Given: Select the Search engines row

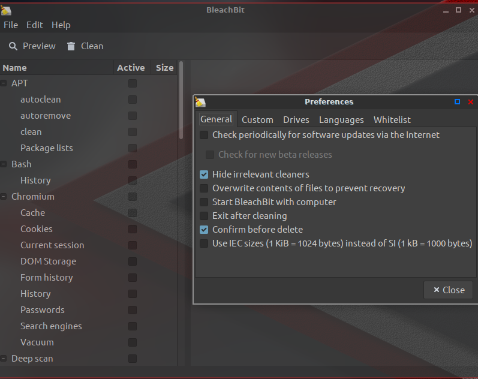Looking at the screenshot, I should [x=88, y=326].
